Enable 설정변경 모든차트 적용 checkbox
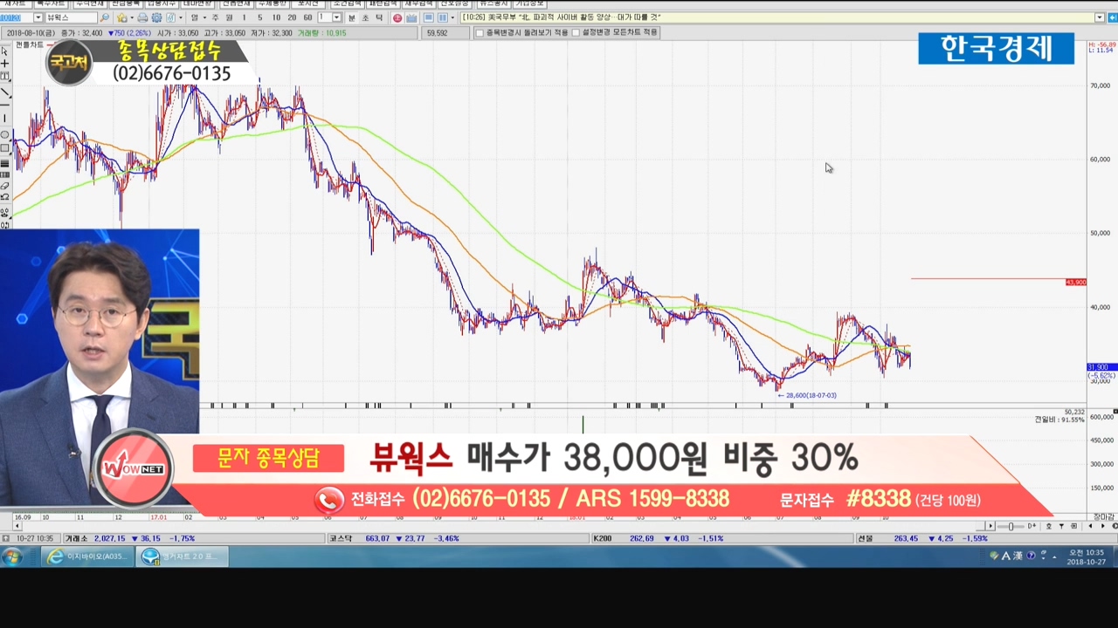1118x628 pixels. coord(575,33)
